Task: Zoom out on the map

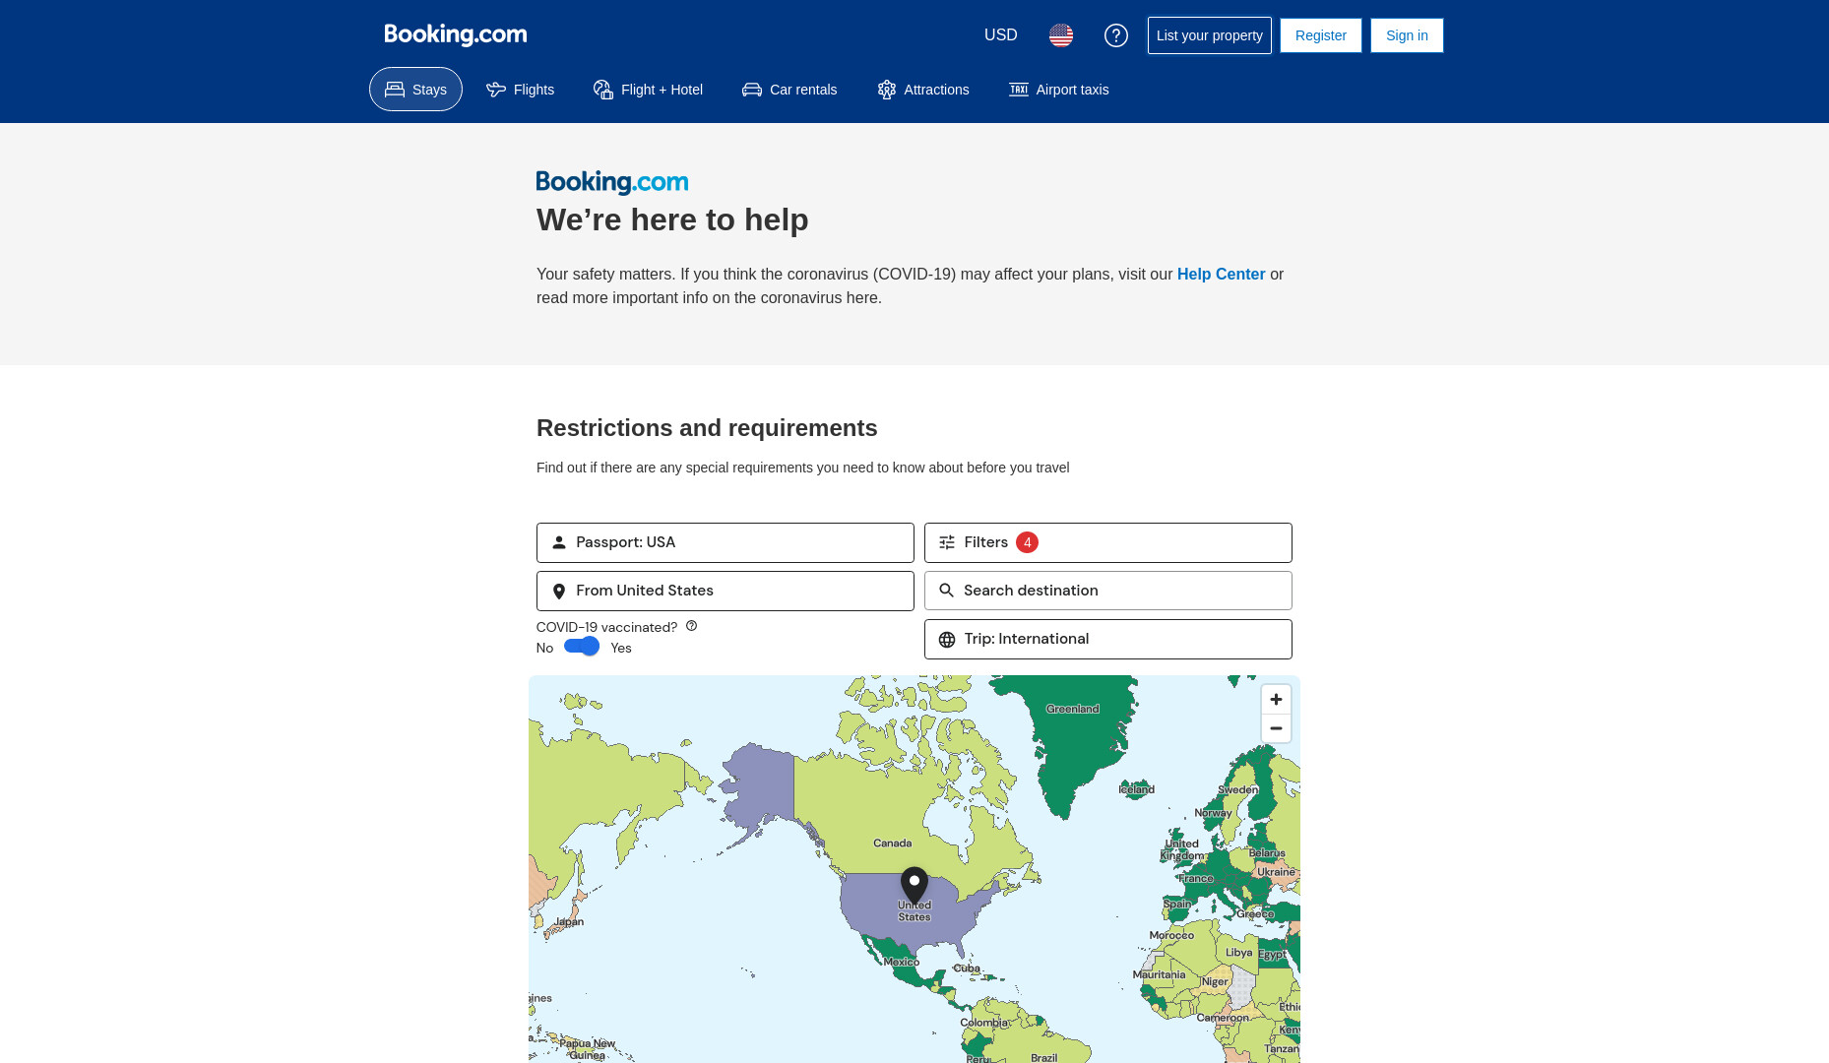Action: point(1276,728)
